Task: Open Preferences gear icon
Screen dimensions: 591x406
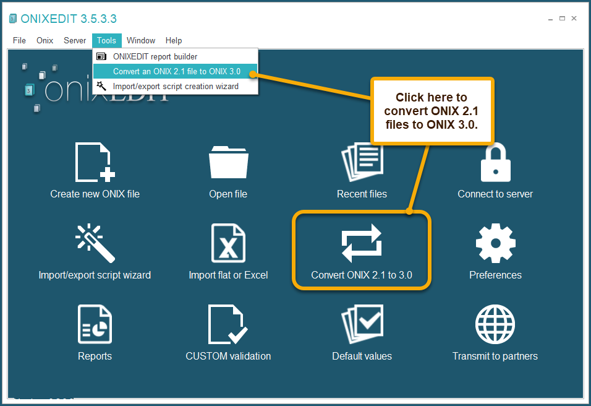Action: tap(496, 243)
